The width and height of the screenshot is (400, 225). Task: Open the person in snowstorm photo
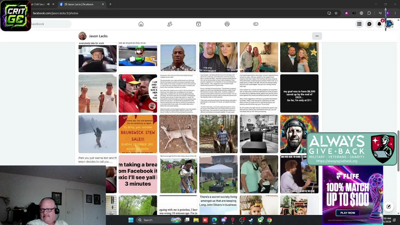(x=97, y=134)
